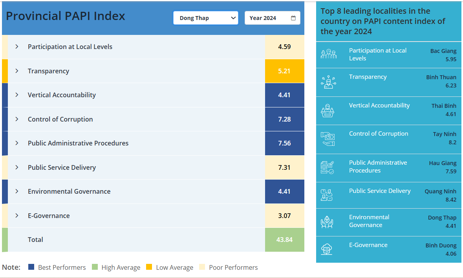Screen dimensions: 463x278
Task: Expand the Participation at Local Levels row
Action: point(17,47)
